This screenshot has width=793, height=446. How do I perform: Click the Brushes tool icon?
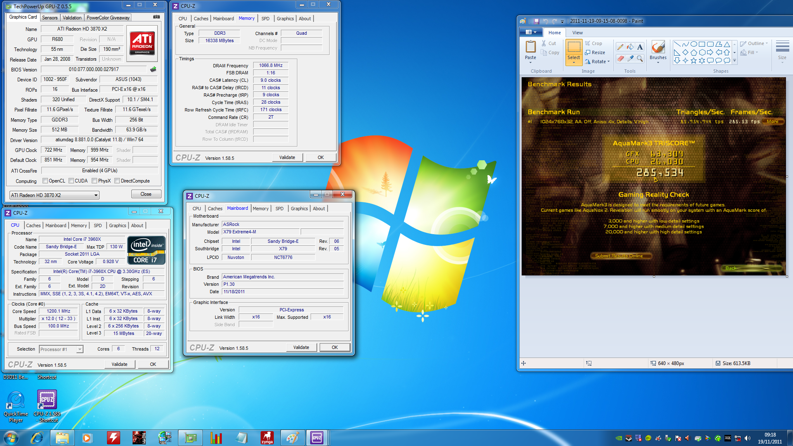tap(658, 47)
